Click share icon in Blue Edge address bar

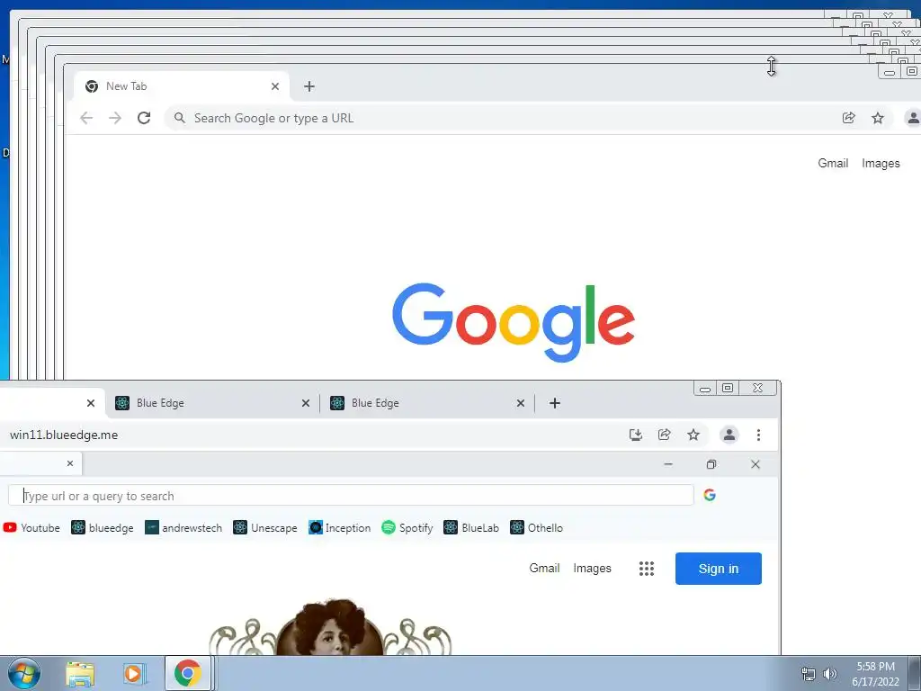tap(665, 435)
